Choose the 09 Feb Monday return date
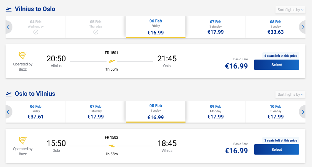This screenshot has height=167, width=312. coord(215,112)
